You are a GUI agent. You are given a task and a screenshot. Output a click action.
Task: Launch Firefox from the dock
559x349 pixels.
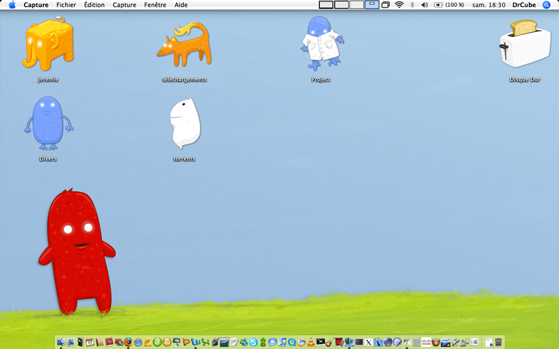click(128, 342)
